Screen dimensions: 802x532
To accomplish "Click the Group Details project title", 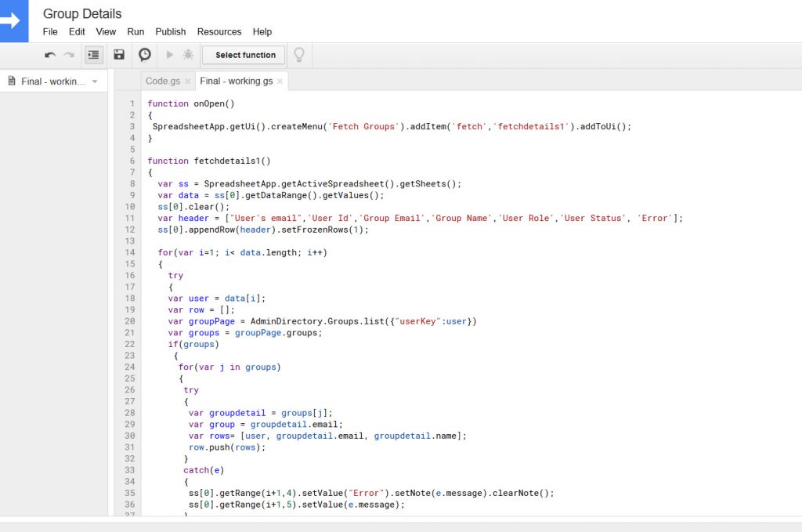I will 82,13.
